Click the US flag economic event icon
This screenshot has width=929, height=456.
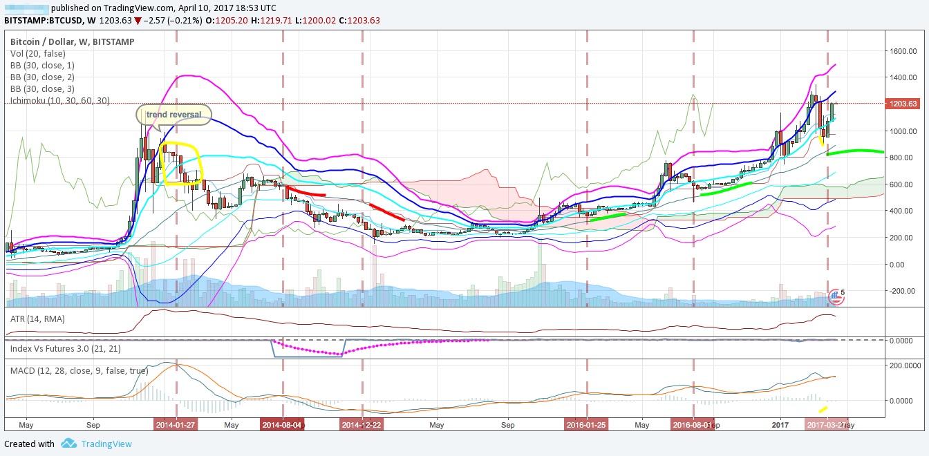[834, 296]
